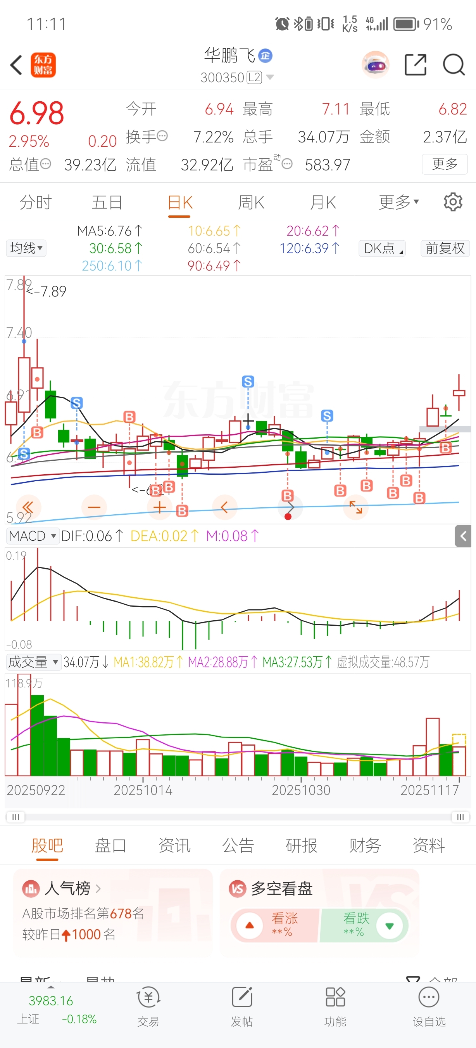
Task: Tap right handle of date range slider
Action: click(460, 817)
